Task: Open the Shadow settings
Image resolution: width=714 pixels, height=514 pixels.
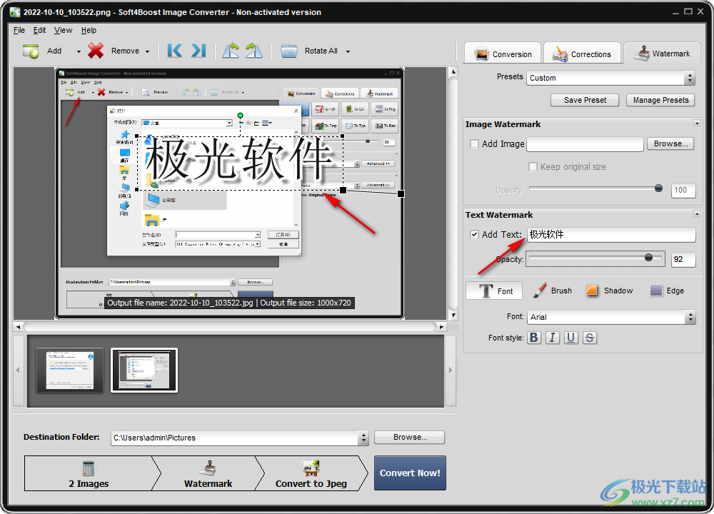Action: (x=609, y=291)
